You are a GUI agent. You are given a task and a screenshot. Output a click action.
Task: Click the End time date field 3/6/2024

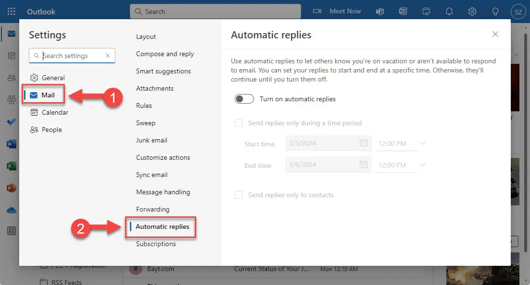point(328,165)
